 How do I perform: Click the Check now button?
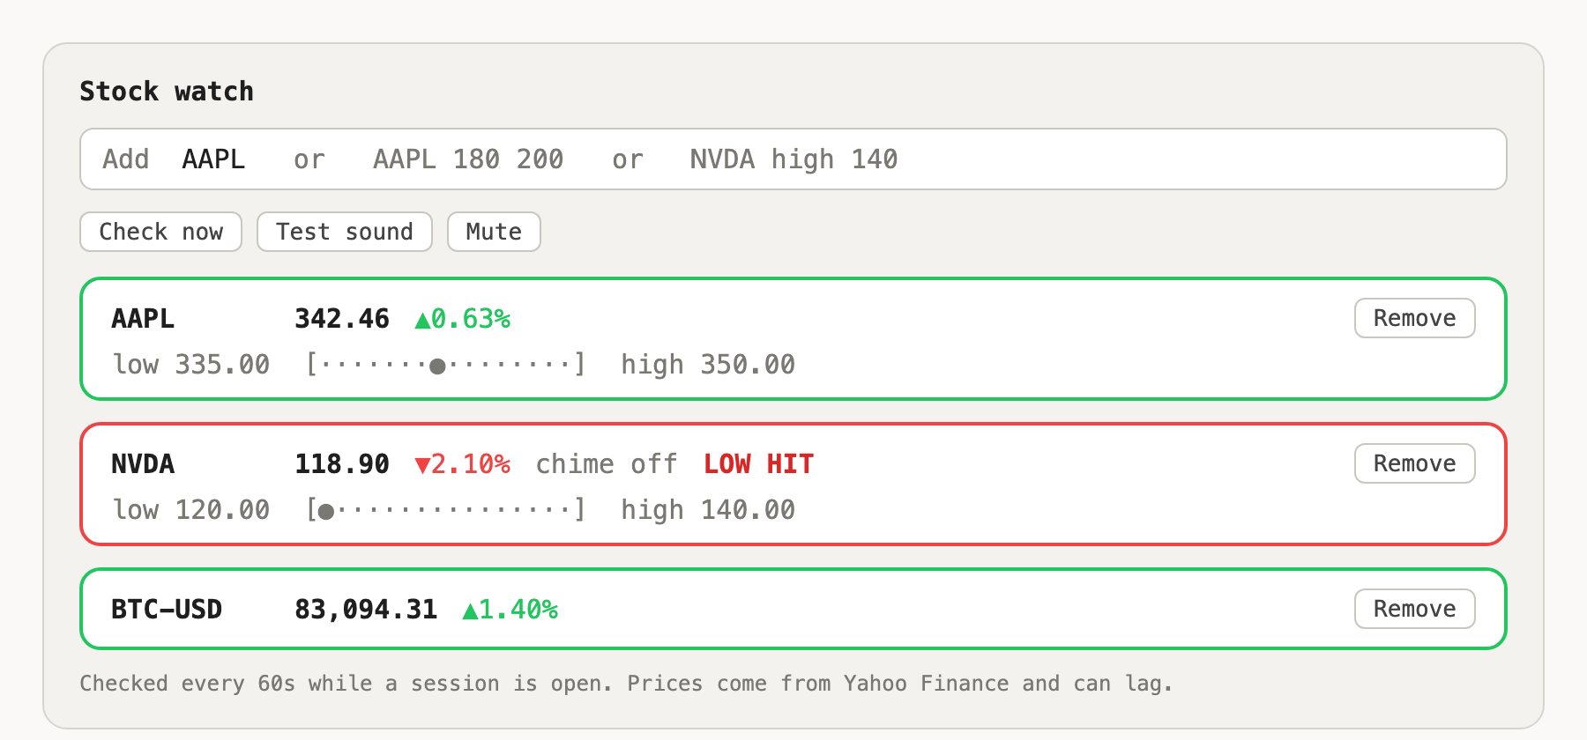pos(161,232)
